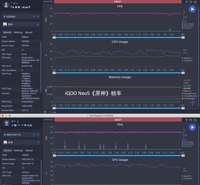Click the cloud upload icon in top window

pos(195,2)
